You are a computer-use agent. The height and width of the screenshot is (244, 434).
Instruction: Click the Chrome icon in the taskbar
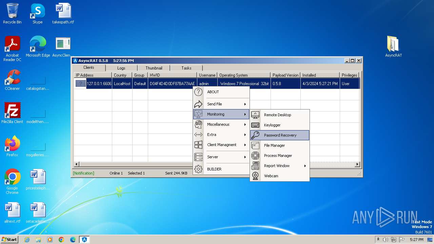click(61, 240)
